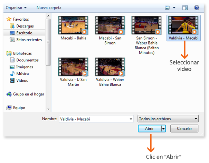Click Valdivia - Weber Bahia Blanca file name

click(110, 82)
